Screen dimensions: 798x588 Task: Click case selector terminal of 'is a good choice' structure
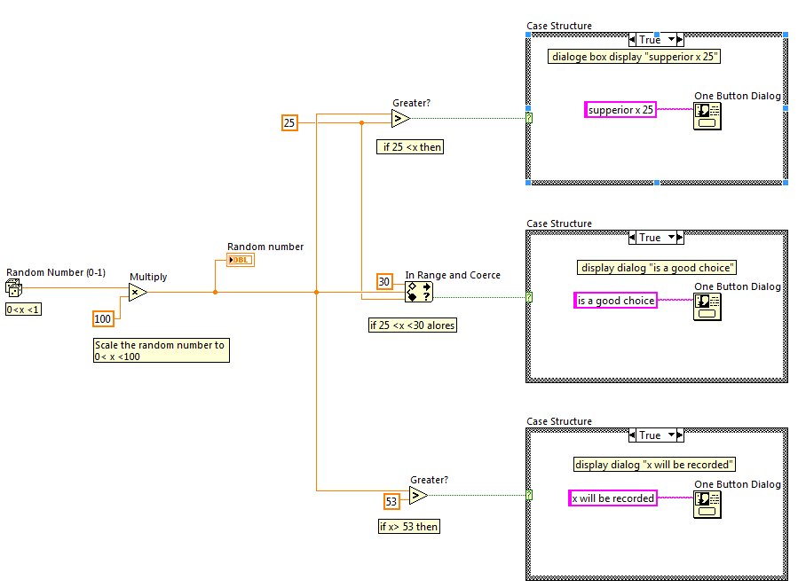pos(529,297)
